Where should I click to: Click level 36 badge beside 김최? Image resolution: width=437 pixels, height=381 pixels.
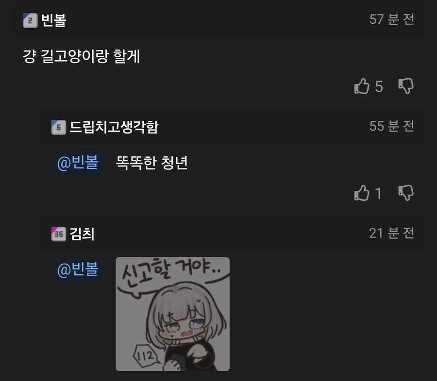coord(59,234)
